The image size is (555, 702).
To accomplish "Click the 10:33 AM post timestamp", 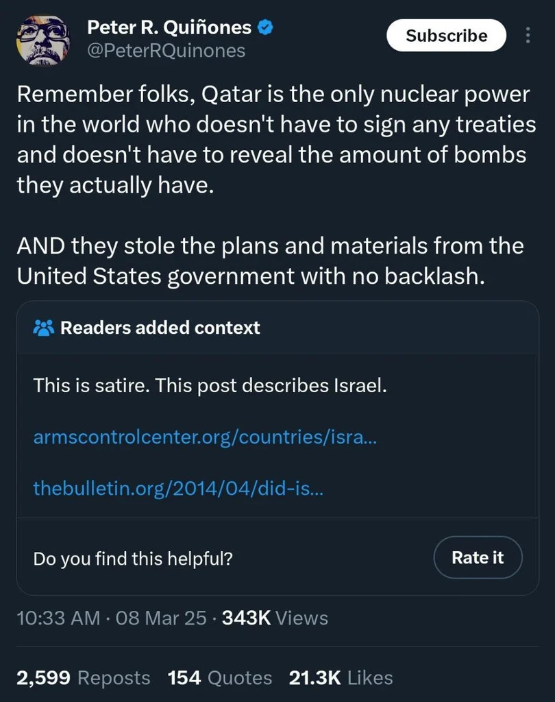I will click(58, 618).
